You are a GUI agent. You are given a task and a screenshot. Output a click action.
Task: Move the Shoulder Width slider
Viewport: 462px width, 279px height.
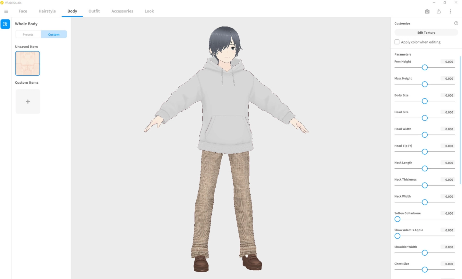coord(424,253)
